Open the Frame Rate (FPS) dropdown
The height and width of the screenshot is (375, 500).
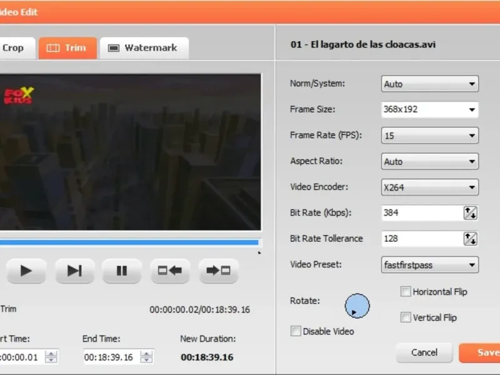click(429, 136)
